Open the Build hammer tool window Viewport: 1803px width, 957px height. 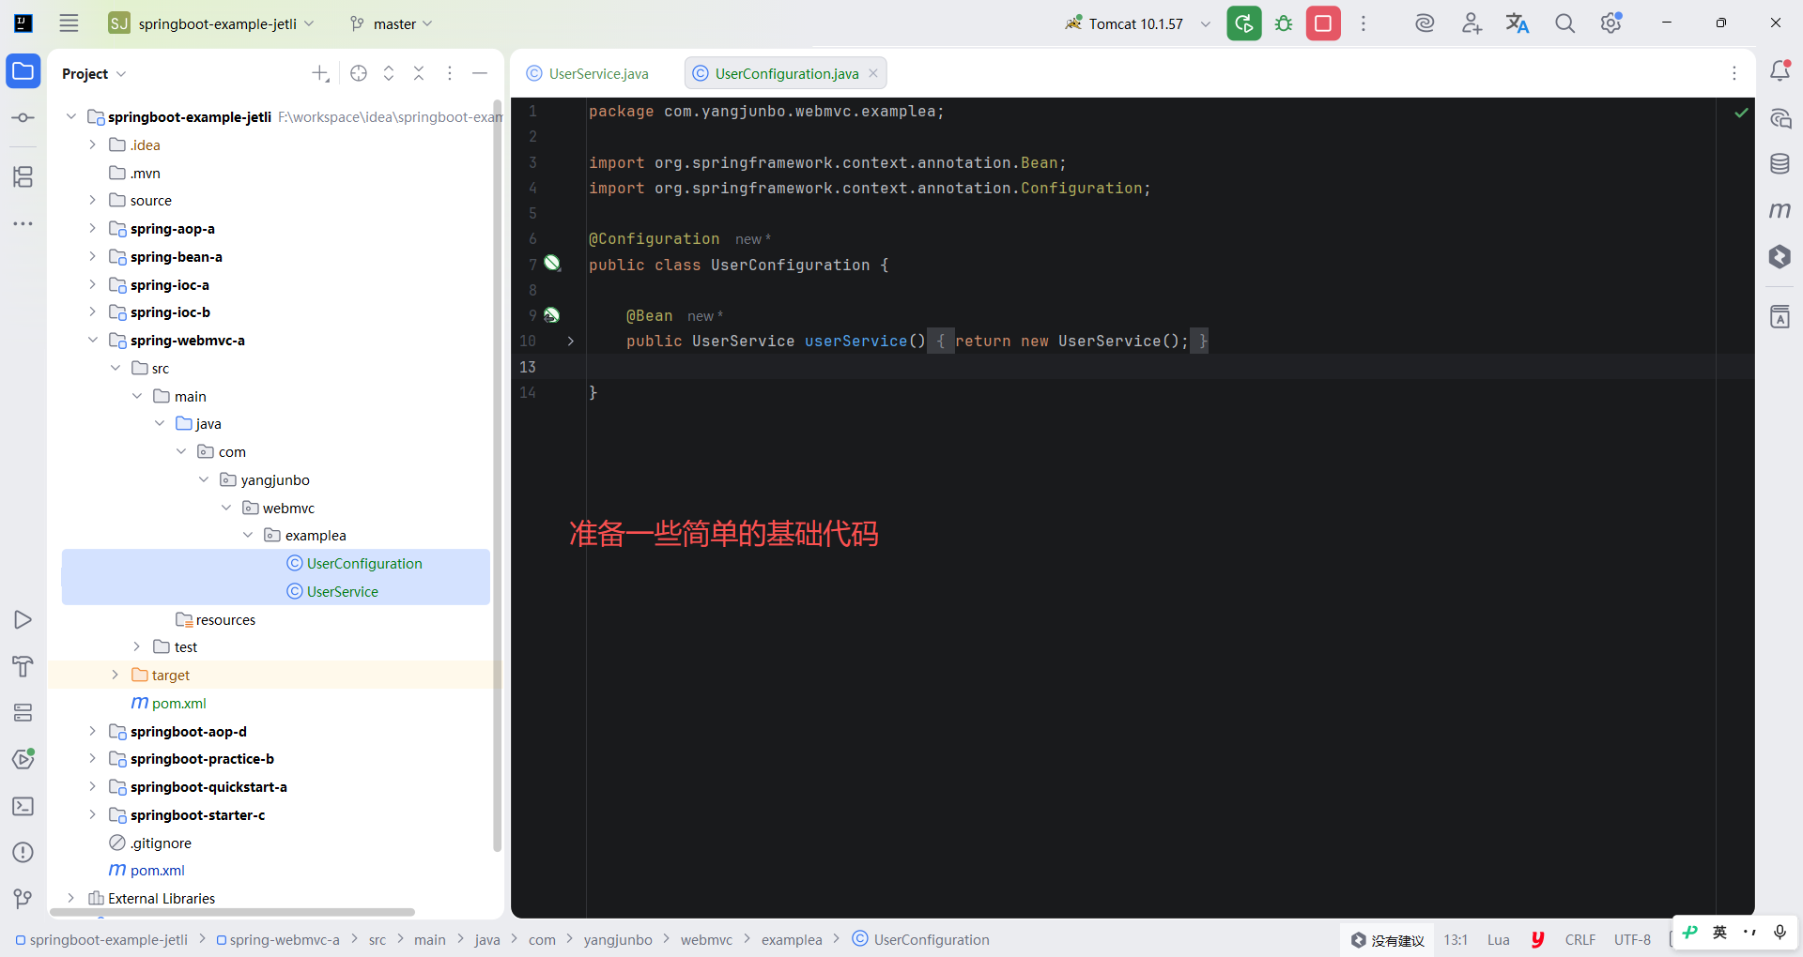tap(23, 666)
